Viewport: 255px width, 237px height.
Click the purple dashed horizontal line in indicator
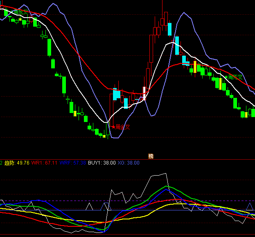61,201
